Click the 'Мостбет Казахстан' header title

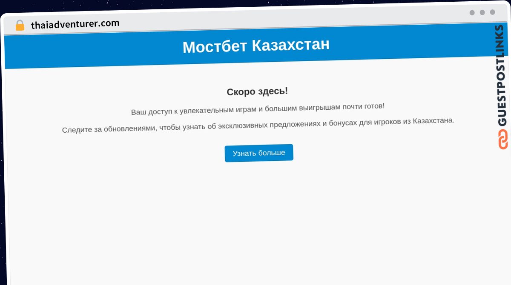pyautogui.click(x=256, y=46)
